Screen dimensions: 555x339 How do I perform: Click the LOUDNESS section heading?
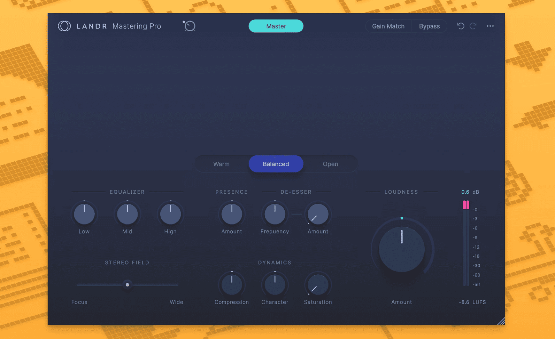(401, 192)
